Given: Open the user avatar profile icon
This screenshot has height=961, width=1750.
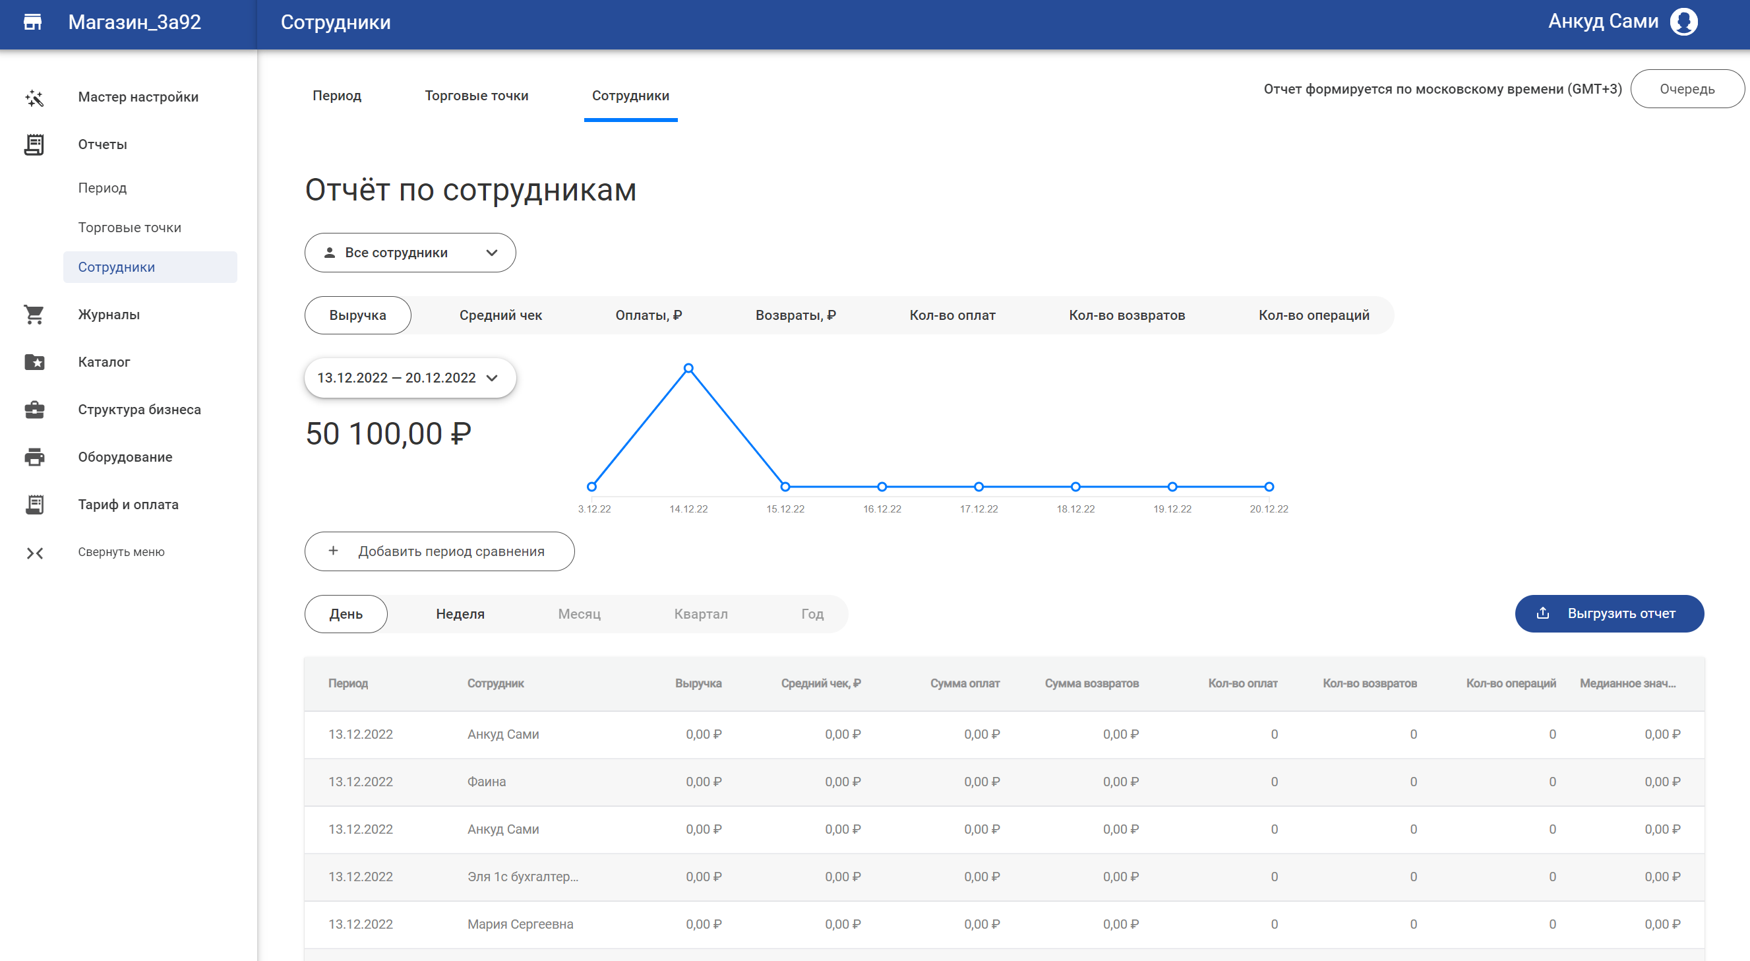Looking at the screenshot, I should (x=1683, y=22).
